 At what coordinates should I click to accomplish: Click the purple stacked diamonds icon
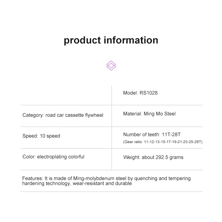click(x=111, y=65)
